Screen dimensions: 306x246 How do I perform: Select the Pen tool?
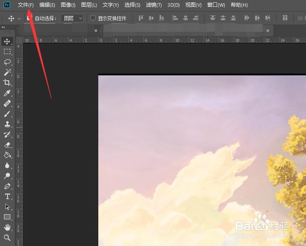click(7, 186)
